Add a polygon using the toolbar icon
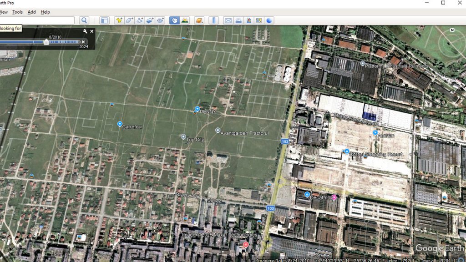Screen dimensions: 466x262 [x=129, y=20]
